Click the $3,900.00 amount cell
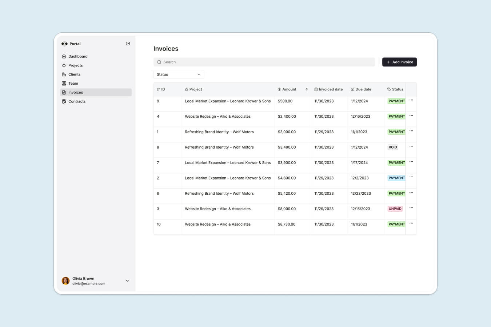 [287, 163]
